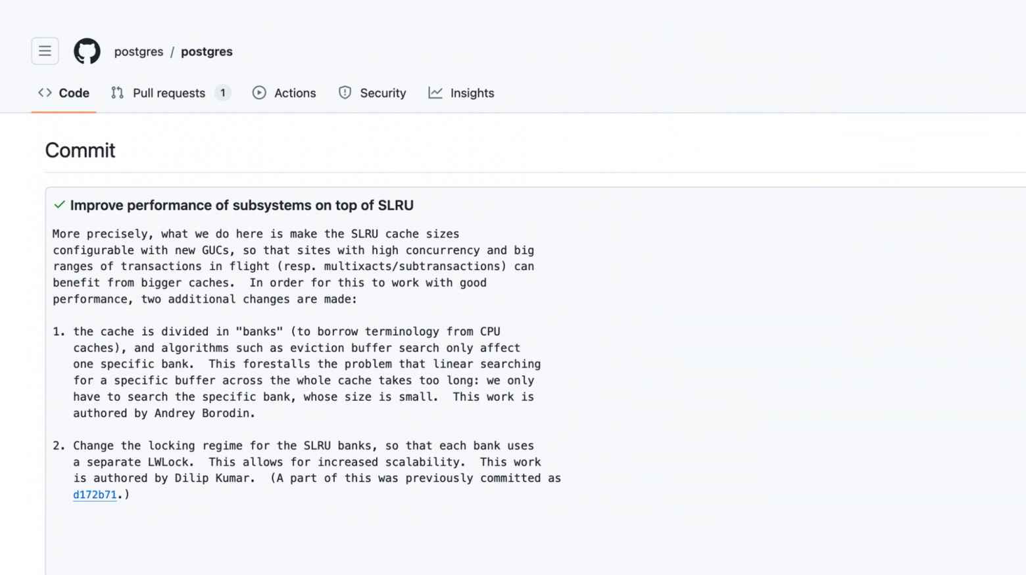Viewport: 1026px width, 575px height.
Task: Open the Insights tab
Action: (461, 93)
